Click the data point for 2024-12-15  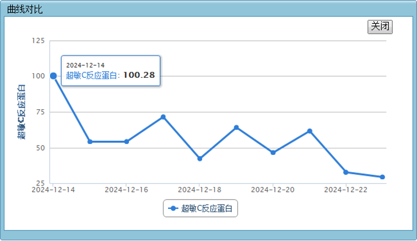(90, 142)
